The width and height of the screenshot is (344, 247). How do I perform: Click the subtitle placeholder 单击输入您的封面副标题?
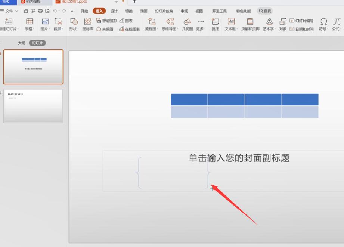(x=239, y=158)
